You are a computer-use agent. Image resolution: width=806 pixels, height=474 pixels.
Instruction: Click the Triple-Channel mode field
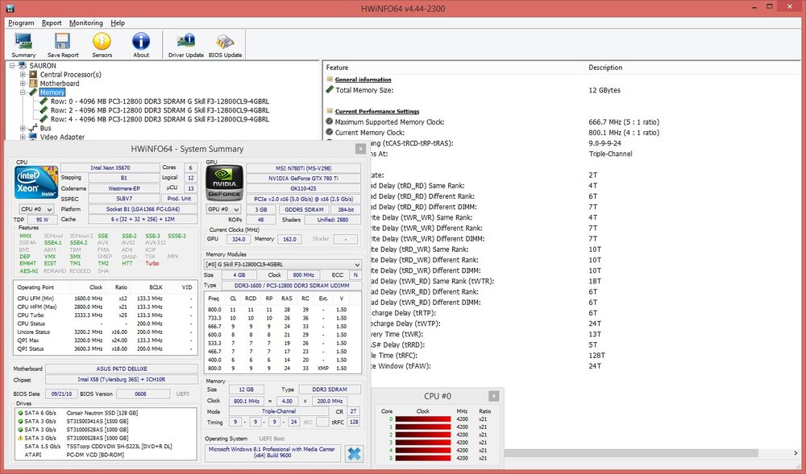pos(279,411)
